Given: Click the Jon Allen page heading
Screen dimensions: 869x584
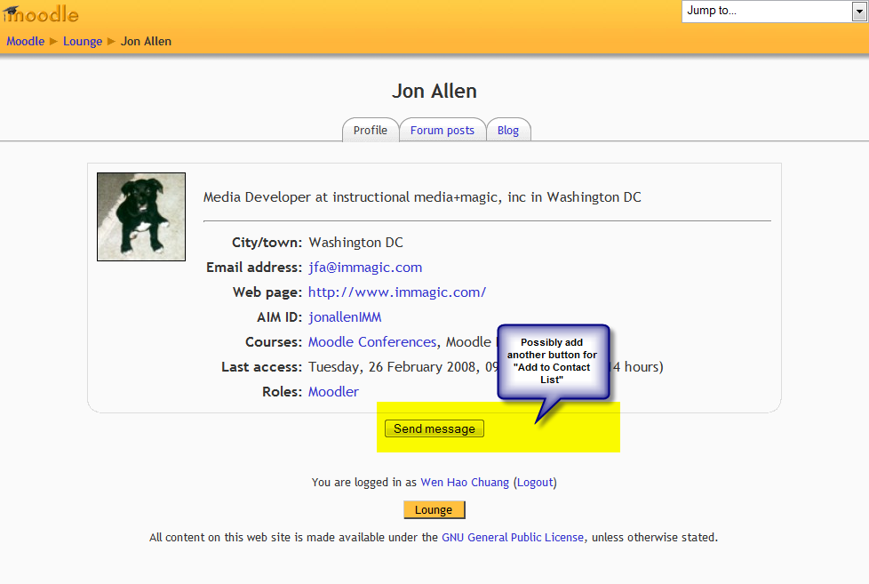Looking at the screenshot, I should pos(434,91).
